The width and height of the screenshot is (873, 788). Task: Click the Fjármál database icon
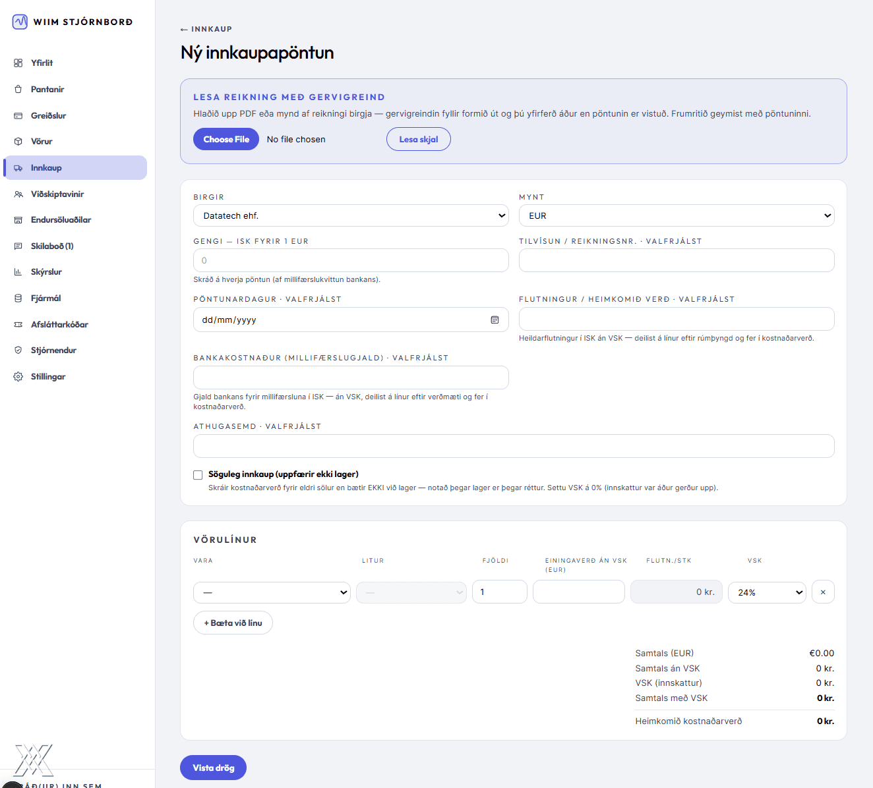coord(18,298)
